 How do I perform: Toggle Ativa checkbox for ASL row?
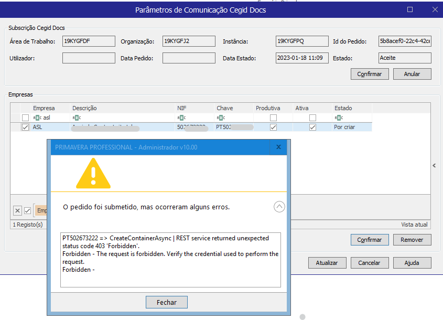tap(312, 127)
